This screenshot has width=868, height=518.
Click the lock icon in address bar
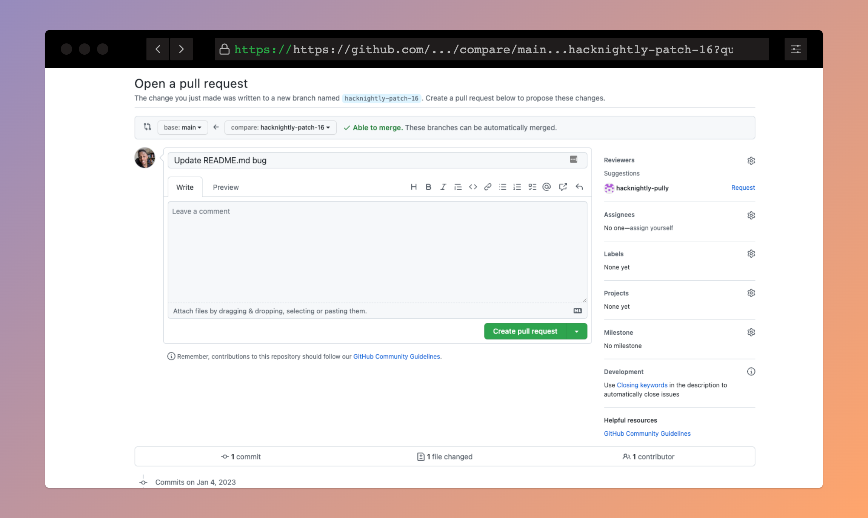tap(225, 49)
